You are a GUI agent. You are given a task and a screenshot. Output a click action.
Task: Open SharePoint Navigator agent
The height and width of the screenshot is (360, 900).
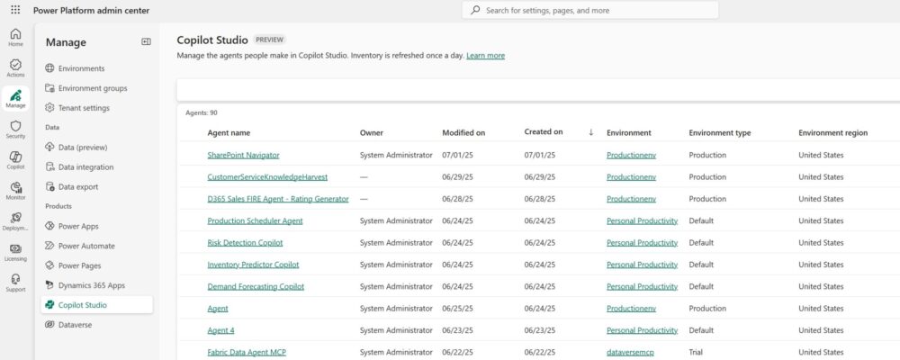[243, 155]
